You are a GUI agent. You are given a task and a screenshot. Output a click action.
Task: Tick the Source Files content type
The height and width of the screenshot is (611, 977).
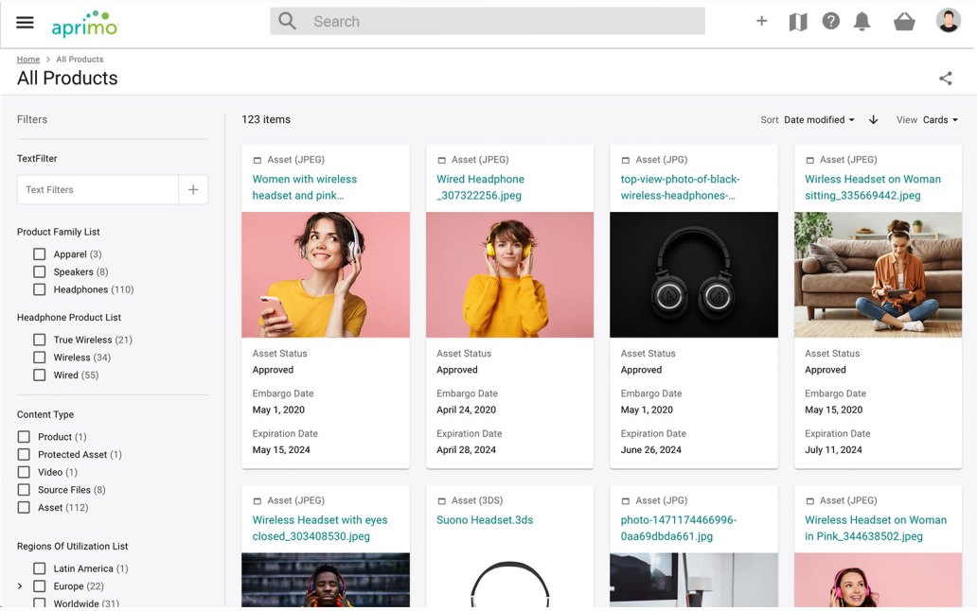[x=24, y=490]
